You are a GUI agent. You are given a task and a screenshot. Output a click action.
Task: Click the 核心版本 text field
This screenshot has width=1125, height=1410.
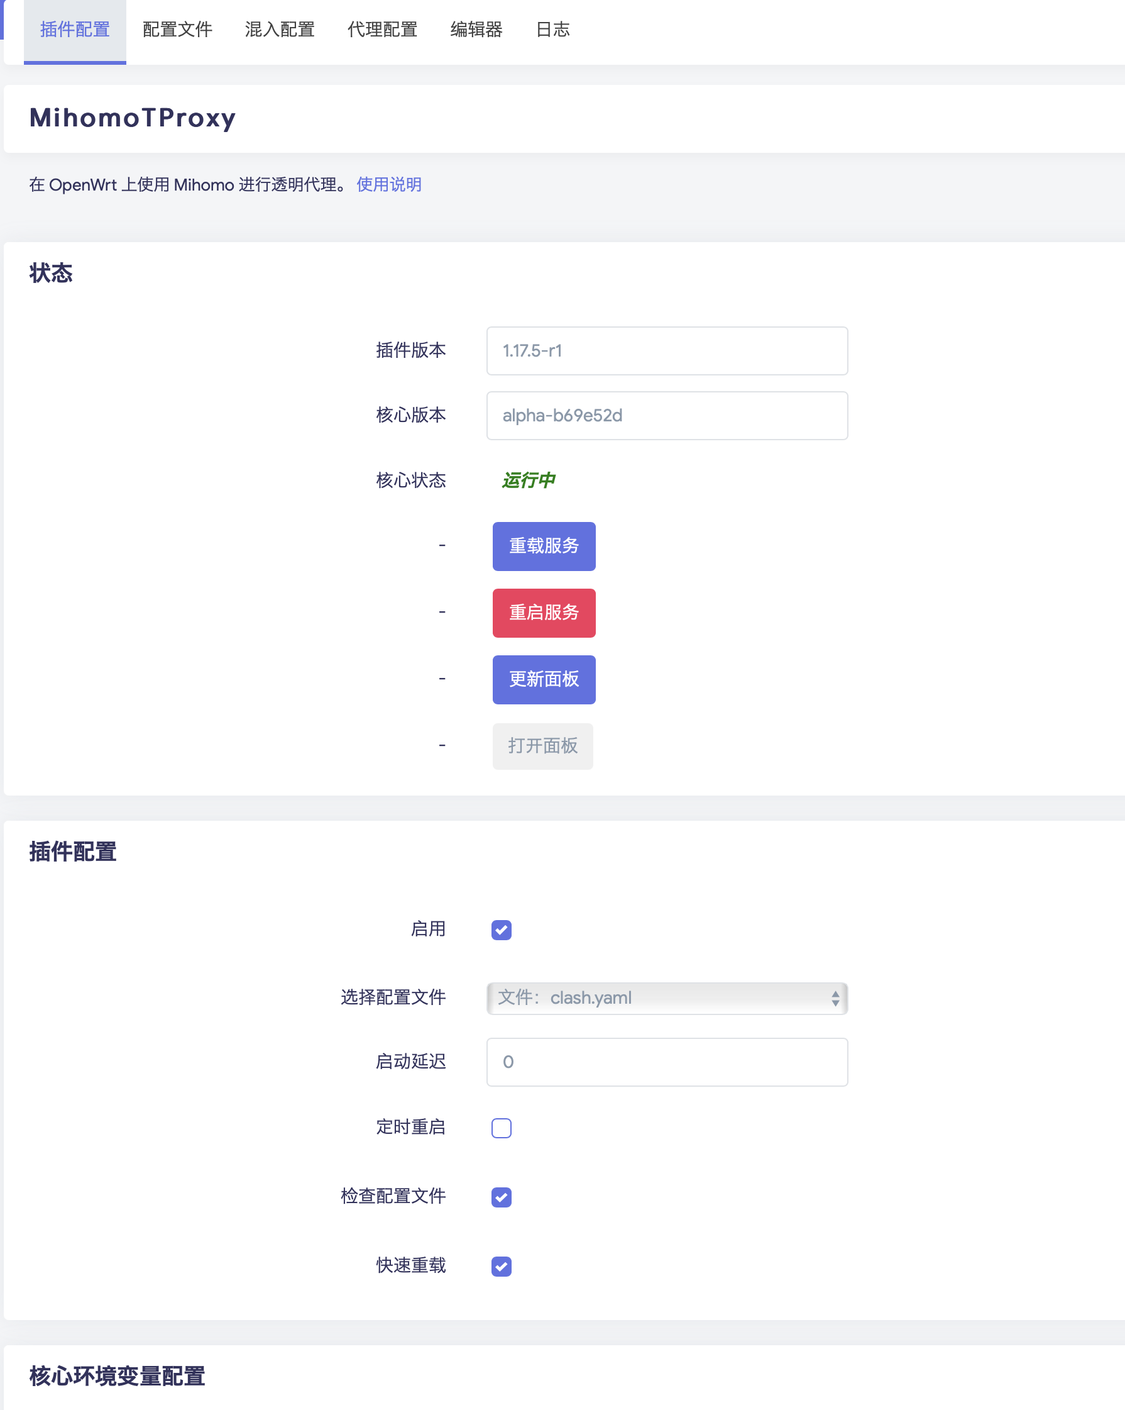pos(667,416)
